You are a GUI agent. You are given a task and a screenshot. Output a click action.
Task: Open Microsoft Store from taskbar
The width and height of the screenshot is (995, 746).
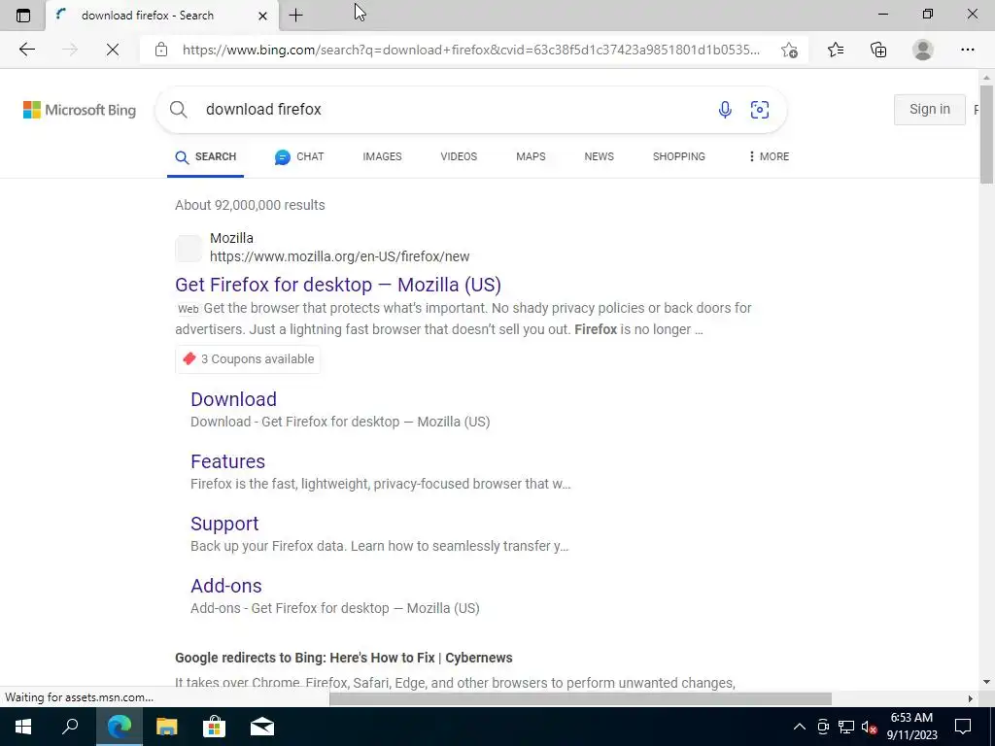click(x=215, y=727)
